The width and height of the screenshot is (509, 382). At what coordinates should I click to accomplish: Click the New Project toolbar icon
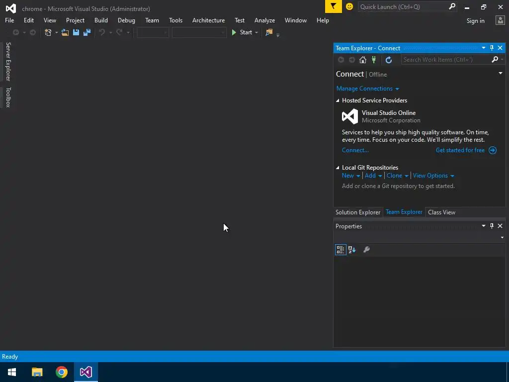[48, 32]
